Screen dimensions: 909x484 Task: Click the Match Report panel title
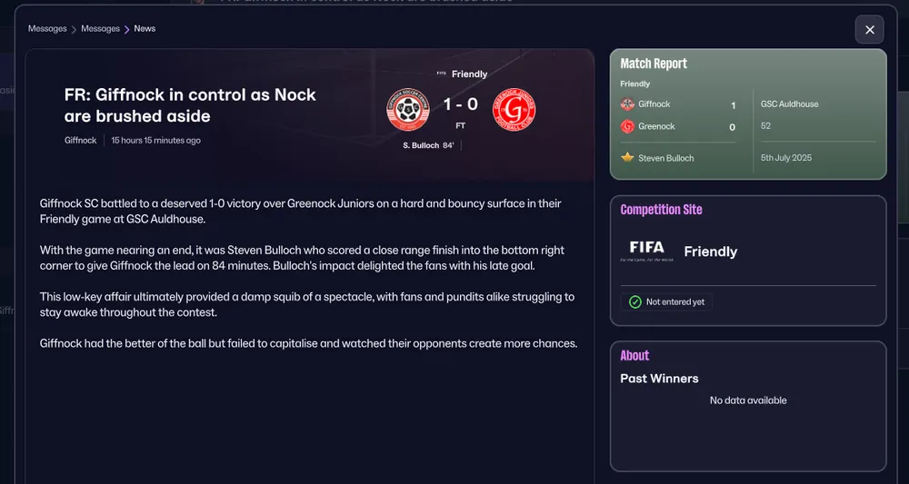(654, 64)
